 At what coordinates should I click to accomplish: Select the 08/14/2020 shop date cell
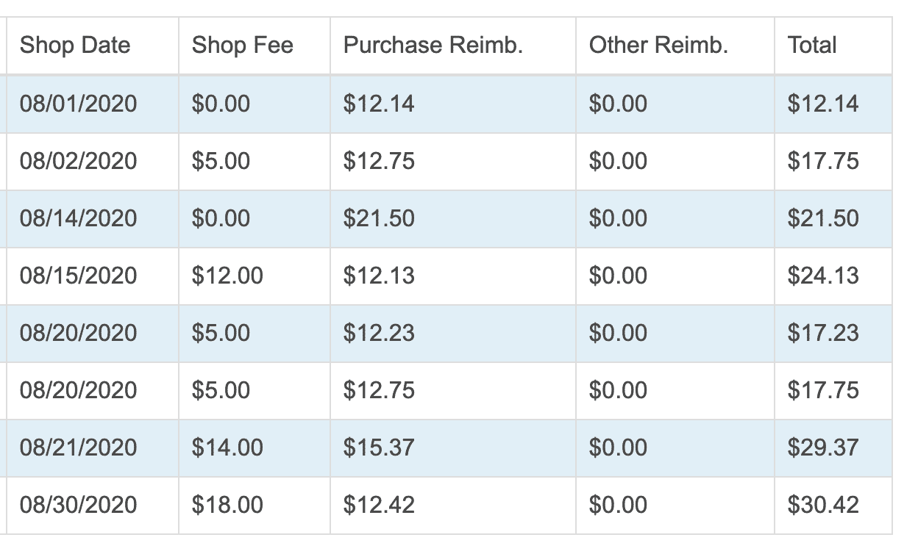93,219
